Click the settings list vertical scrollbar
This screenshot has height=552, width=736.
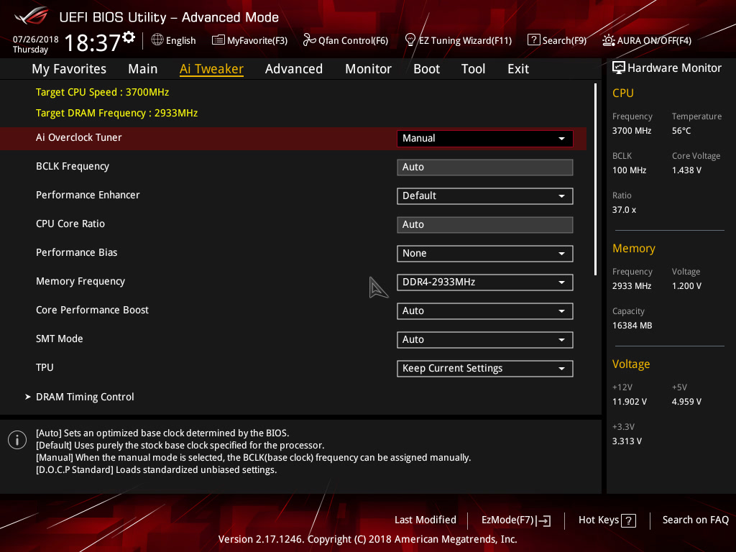point(595,179)
